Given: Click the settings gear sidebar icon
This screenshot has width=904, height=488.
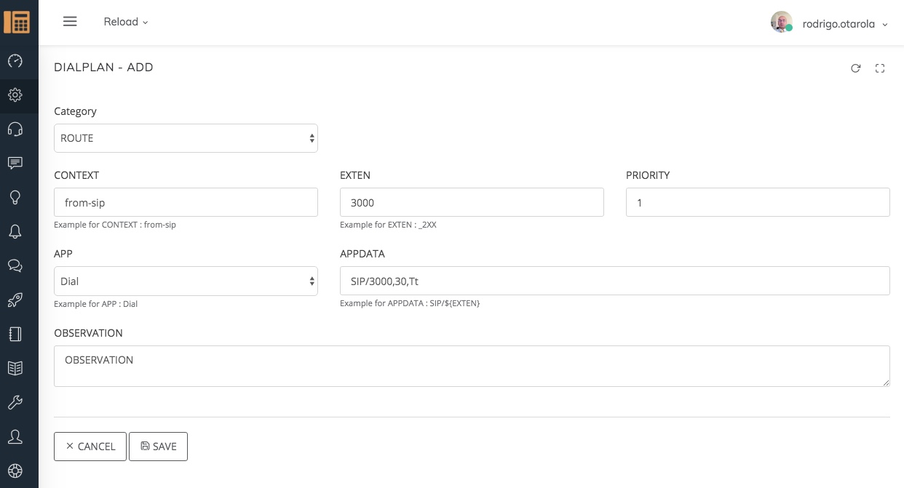Looking at the screenshot, I should (15, 95).
